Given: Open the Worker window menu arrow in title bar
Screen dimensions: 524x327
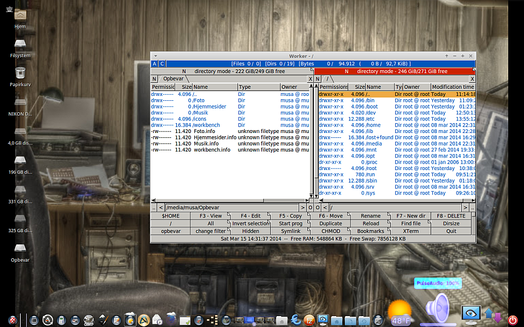Looking at the screenshot, I should coord(156,56).
